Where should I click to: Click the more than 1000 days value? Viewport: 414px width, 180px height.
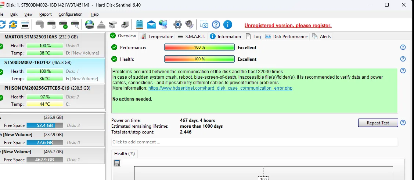(201, 126)
